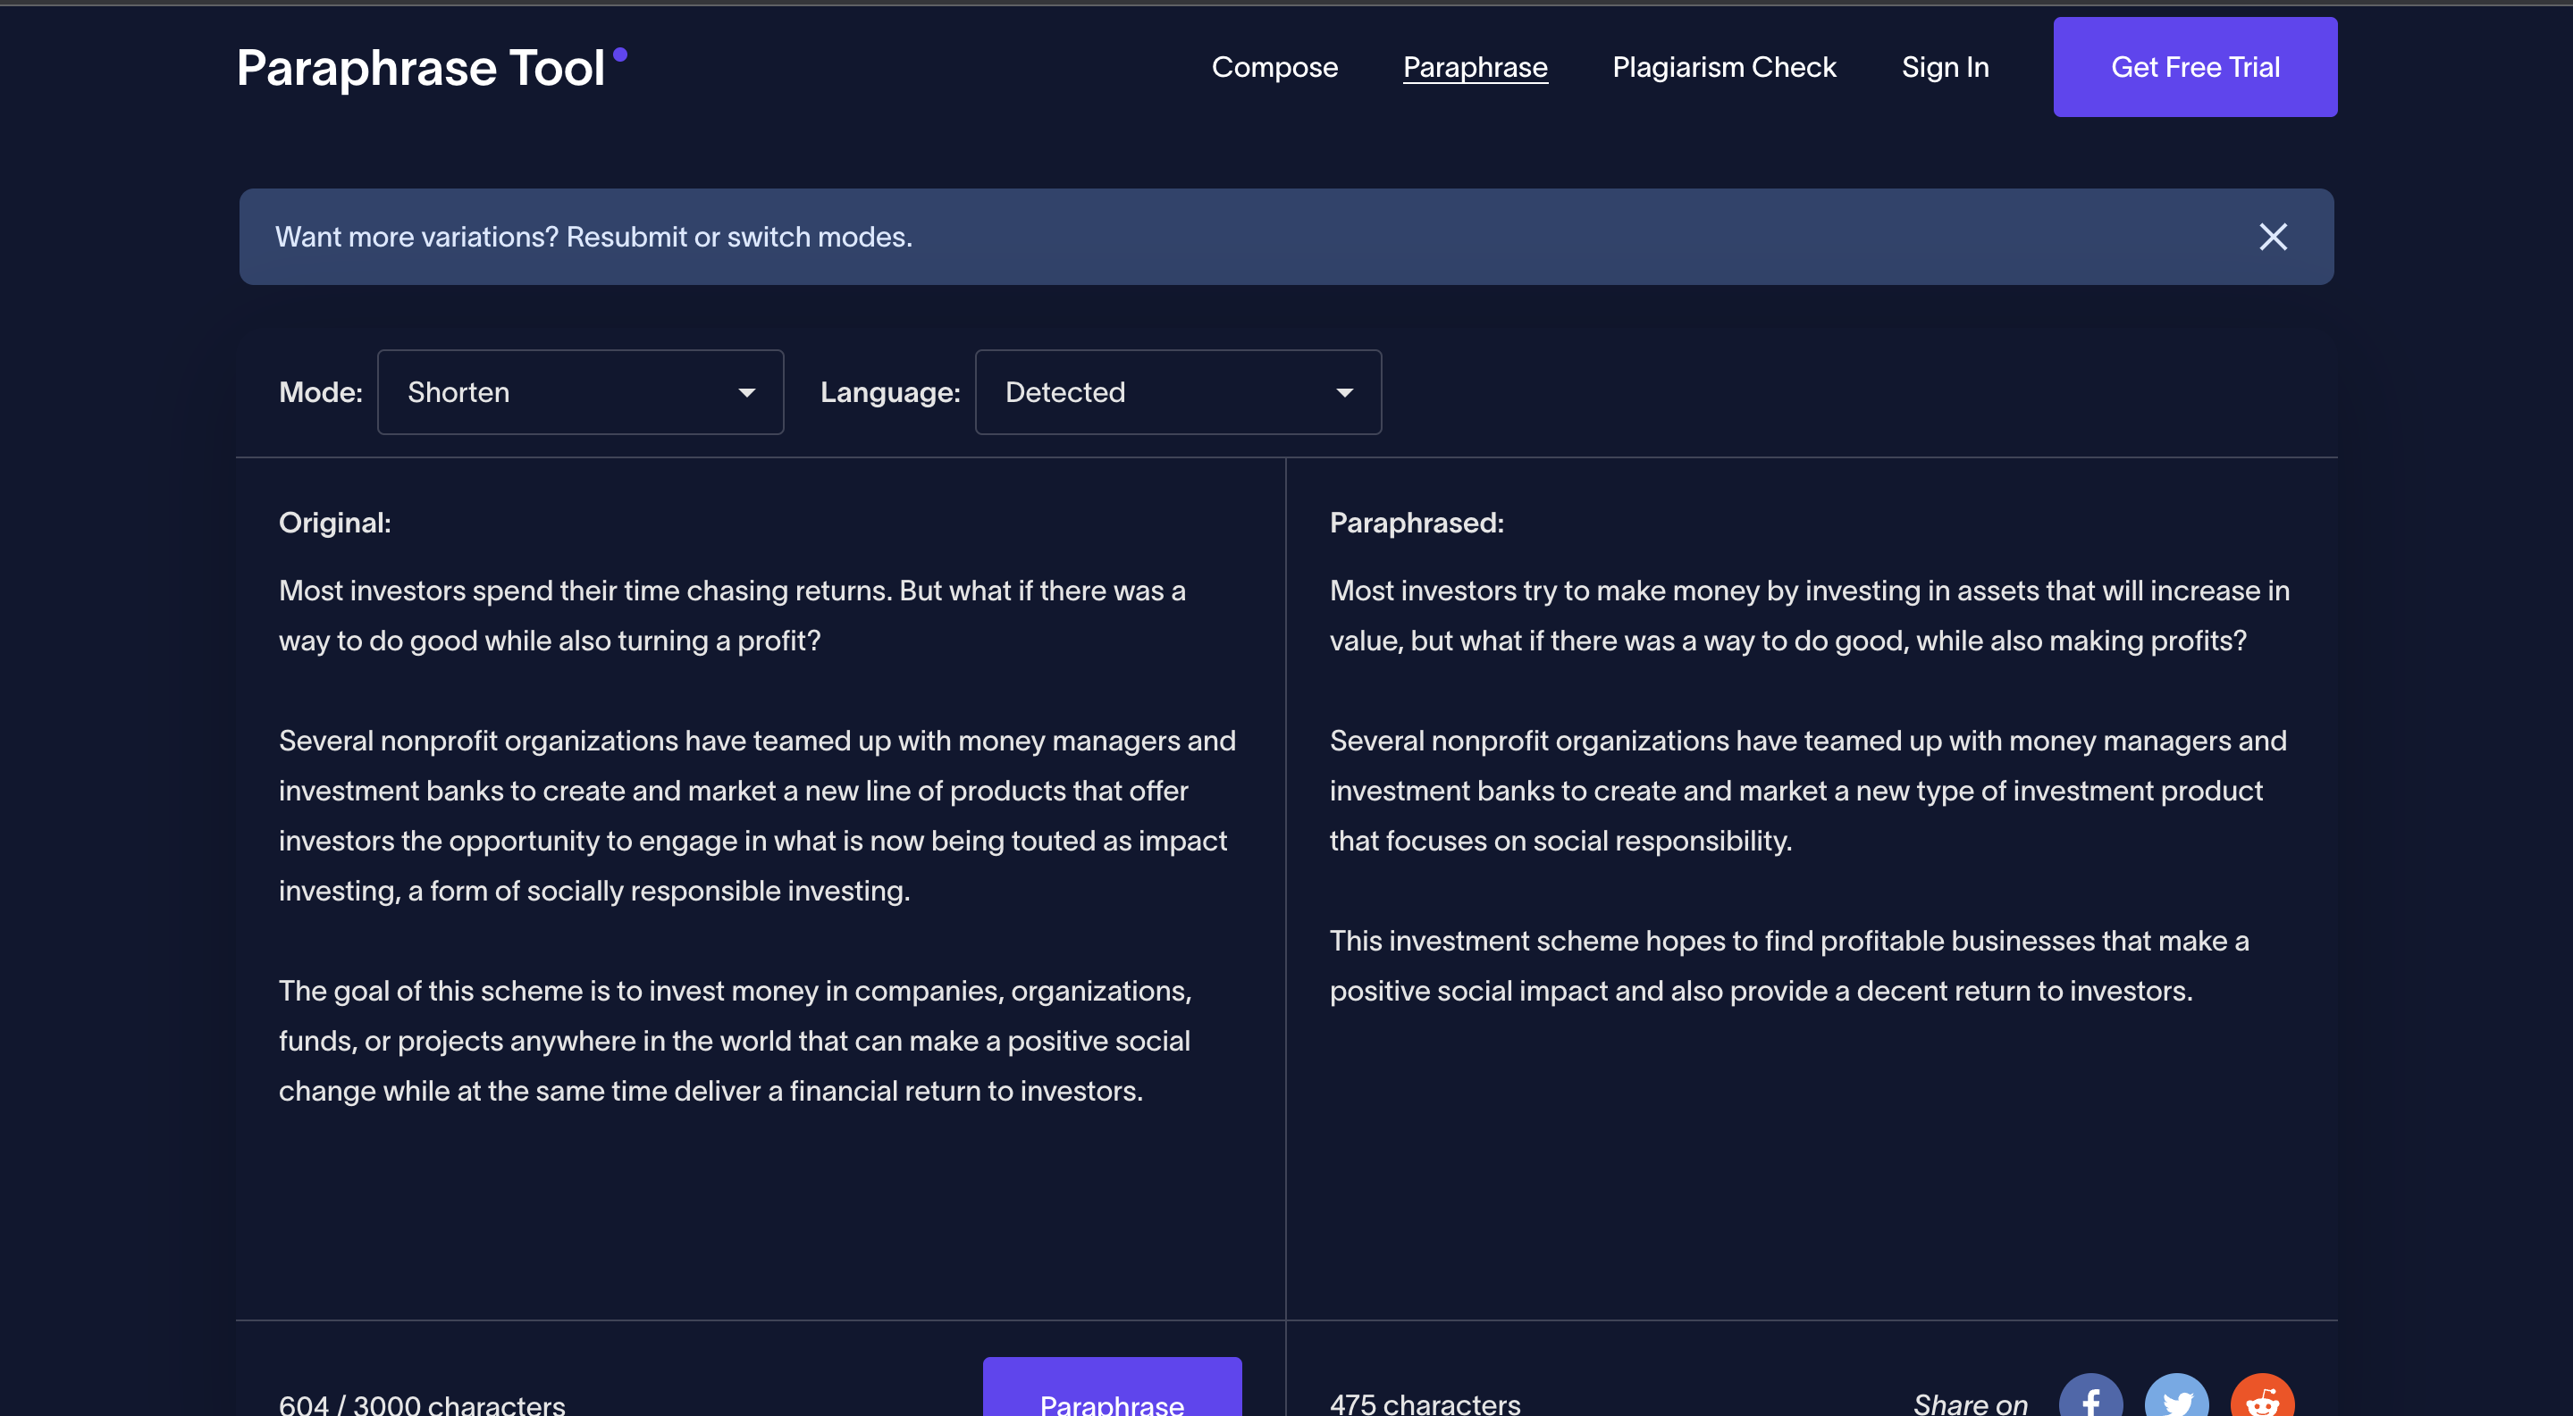Screen dimensions: 2573x1416
Task: Open Plagiarism Check page
Action: pos(1724,67)
